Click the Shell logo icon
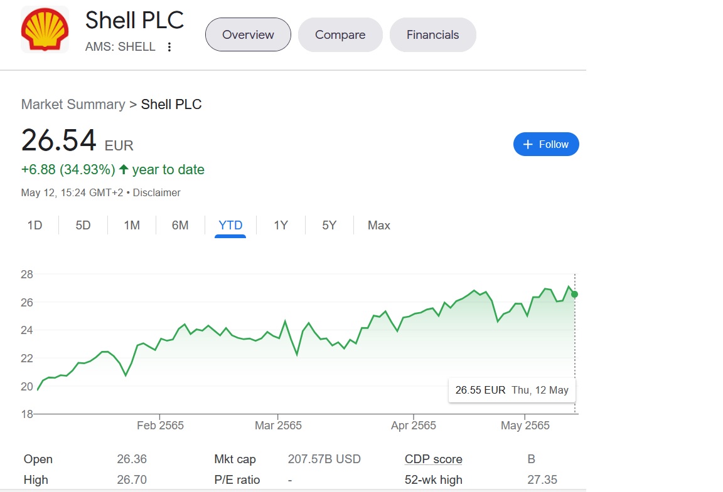 coord(45,29)
